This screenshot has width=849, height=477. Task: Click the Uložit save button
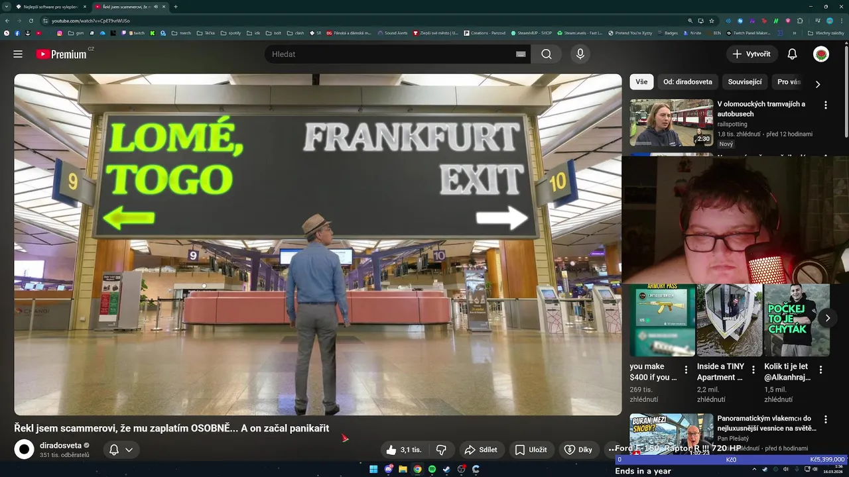pyautogui.click(x=531, y=450)
